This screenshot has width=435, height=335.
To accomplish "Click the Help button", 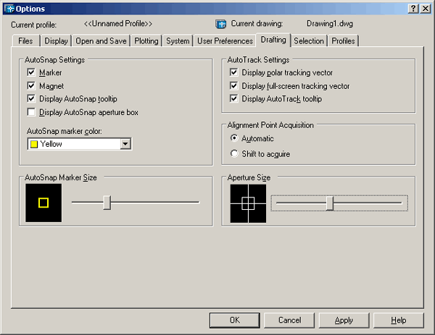I will (x=398, y=321).
